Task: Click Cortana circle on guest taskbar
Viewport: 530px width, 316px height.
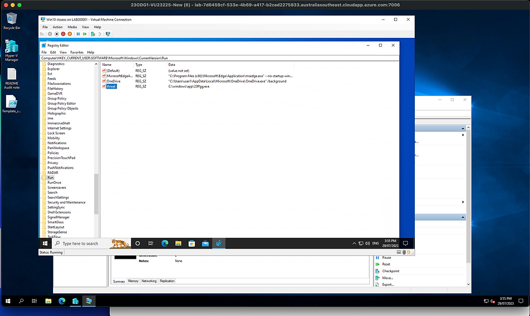Action: pyautogui.click(x=137, y=244)
